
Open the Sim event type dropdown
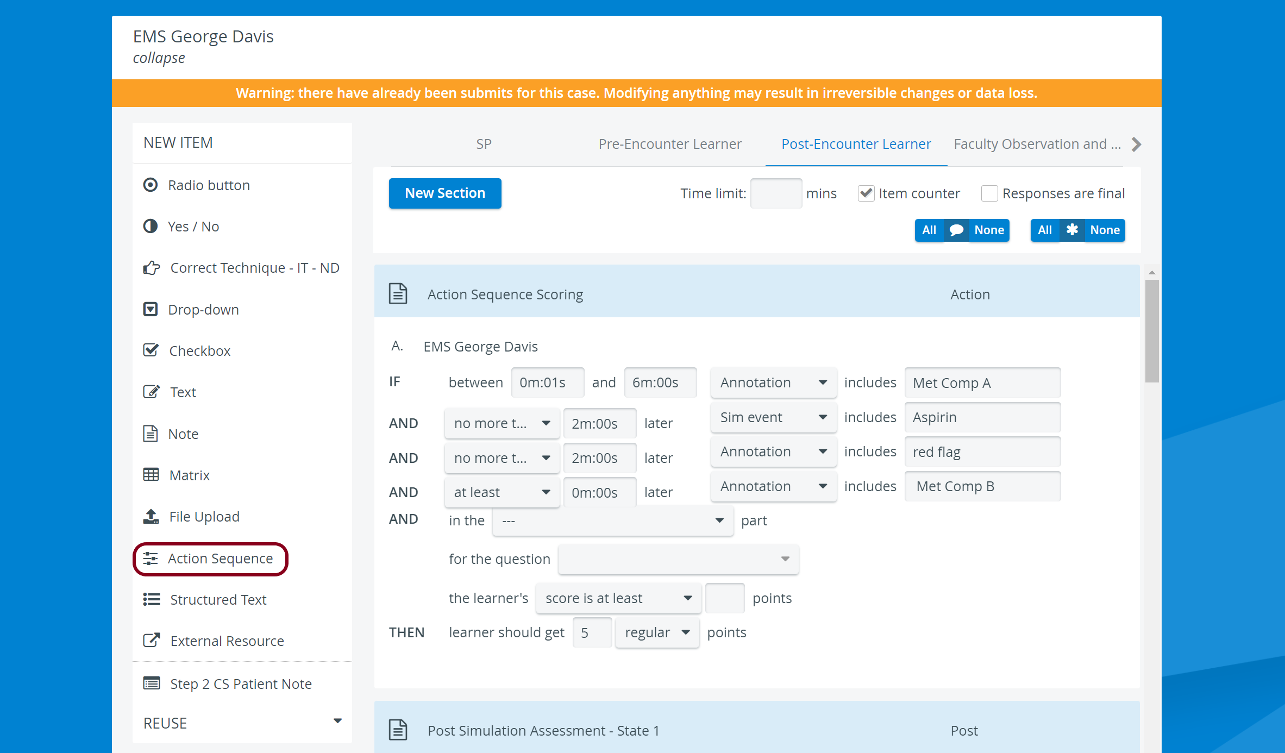[773, 417]
